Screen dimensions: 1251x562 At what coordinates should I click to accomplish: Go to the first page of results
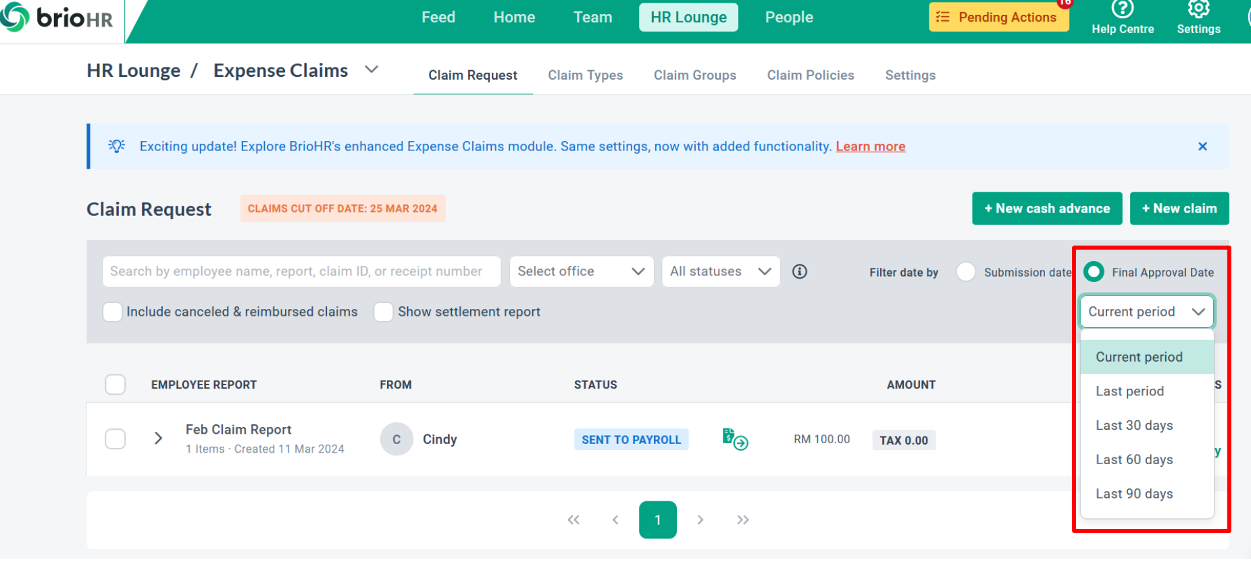[573, 519]
